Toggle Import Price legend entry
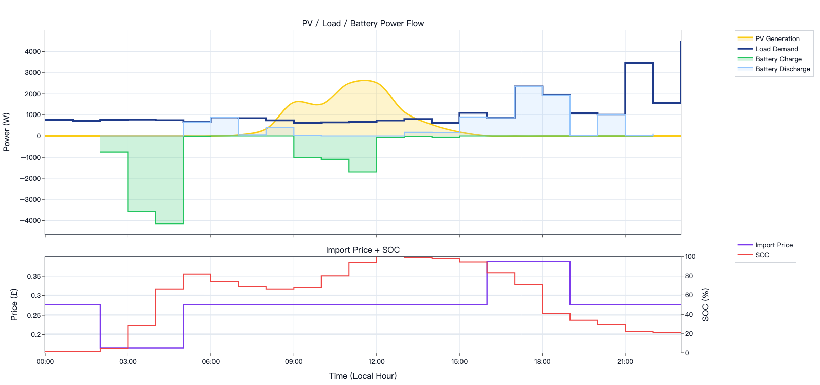The image size is (820, 385). [x=765, y=245]
